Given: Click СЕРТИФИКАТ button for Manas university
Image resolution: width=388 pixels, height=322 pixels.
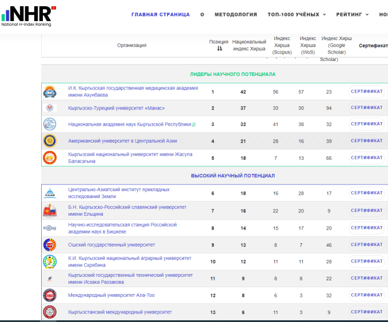Looking at the screenshot, I should (367, 108).
